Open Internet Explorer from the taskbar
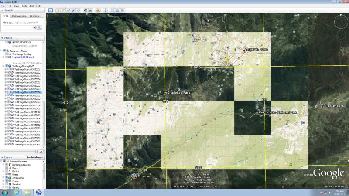This screenshot has height=196, width=349. pos(16,193)
